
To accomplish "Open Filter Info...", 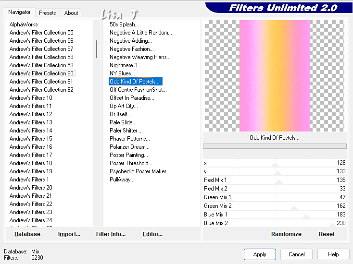I will 111,234.
